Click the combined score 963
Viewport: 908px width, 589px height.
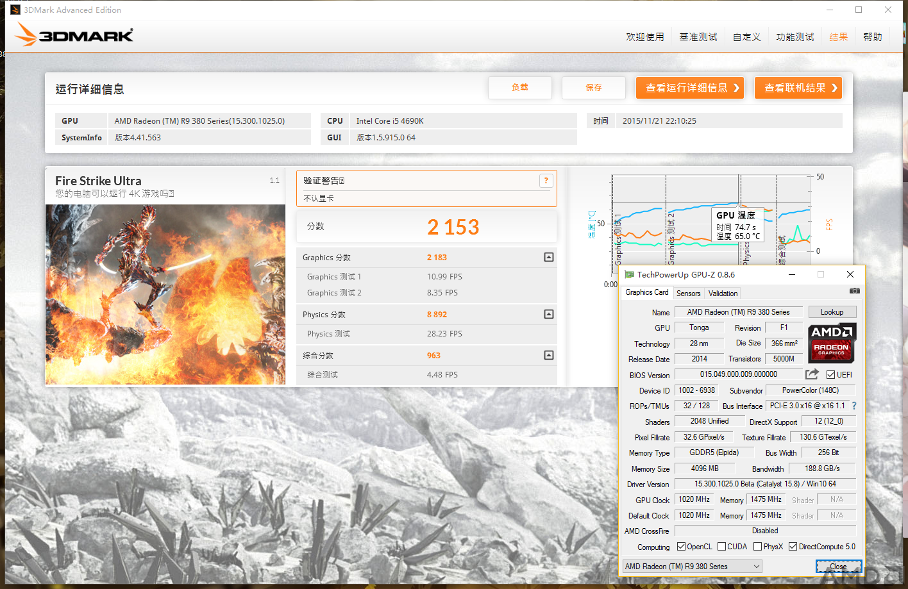click(433, 356)
